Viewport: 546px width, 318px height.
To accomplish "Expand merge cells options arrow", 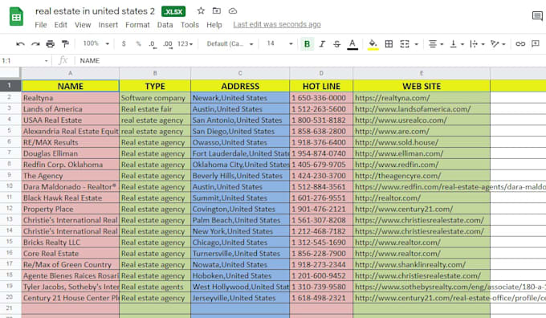I will (x=416, y=44).
